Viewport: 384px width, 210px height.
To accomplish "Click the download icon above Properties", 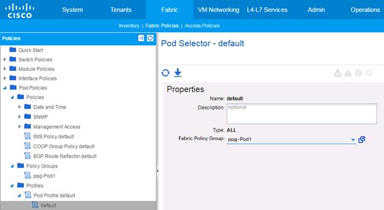I will click(x=178, y=73).
